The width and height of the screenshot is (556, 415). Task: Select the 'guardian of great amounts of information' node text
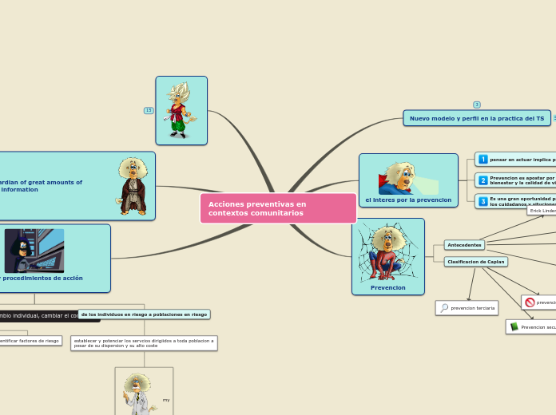41,186
